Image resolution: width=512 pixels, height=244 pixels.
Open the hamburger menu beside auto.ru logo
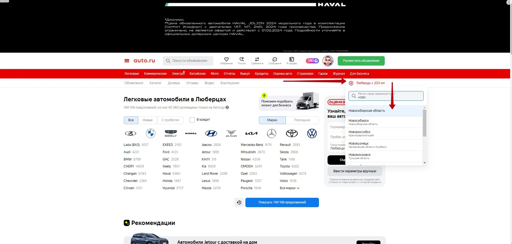(127, 61)
